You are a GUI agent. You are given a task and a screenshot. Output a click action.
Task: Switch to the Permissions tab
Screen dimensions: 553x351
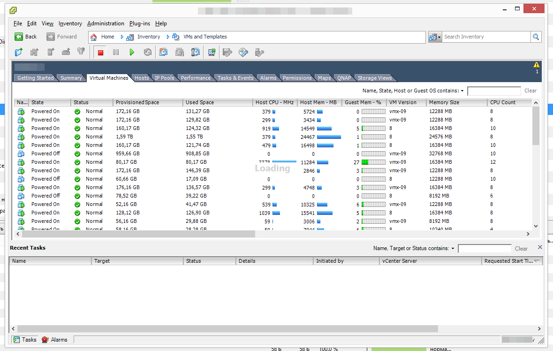(x=297, y=78)
